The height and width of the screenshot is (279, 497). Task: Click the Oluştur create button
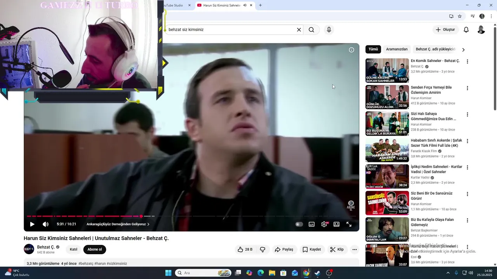[x=446, y=30]
